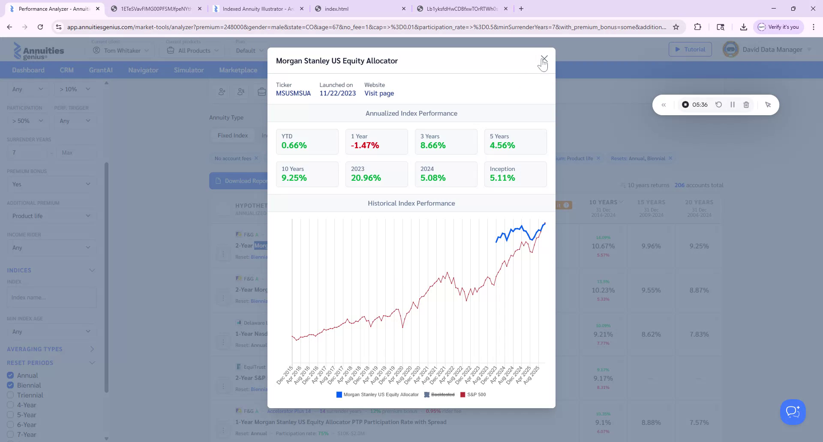Open the chat support widget
Screen dimensions: 823x442
click(x=793, y=412)
